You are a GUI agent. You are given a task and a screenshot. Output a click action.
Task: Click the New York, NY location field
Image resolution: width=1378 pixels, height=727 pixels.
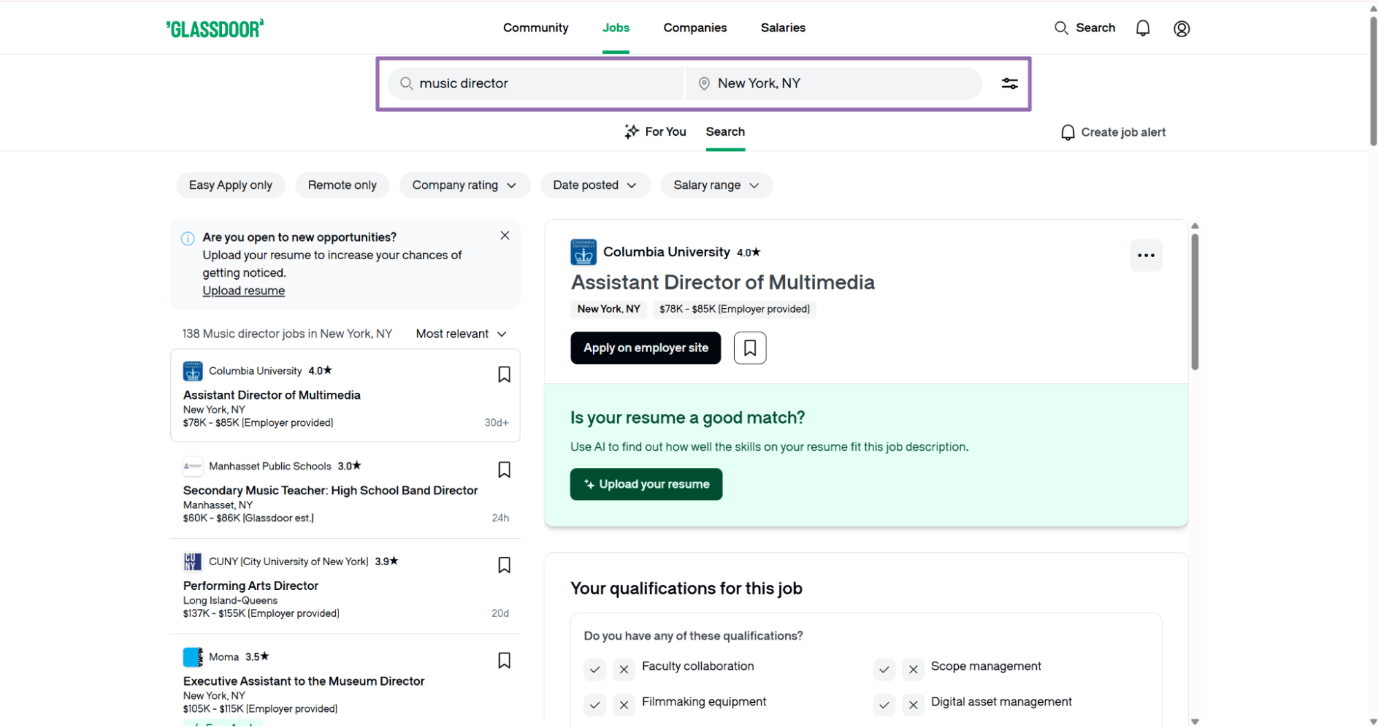833,83
